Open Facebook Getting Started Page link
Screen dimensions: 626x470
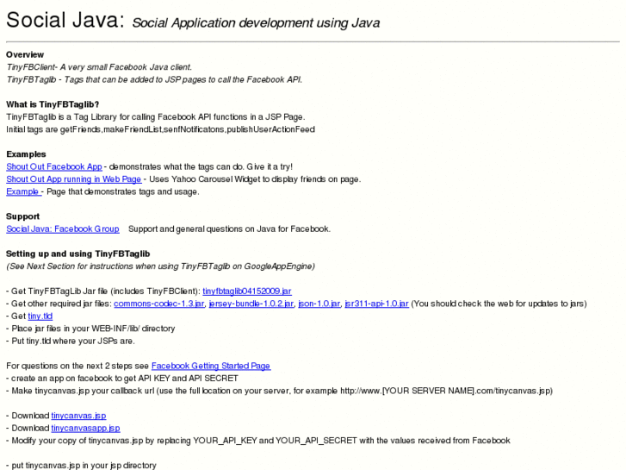pyautogui.click(x=211, y=366)
